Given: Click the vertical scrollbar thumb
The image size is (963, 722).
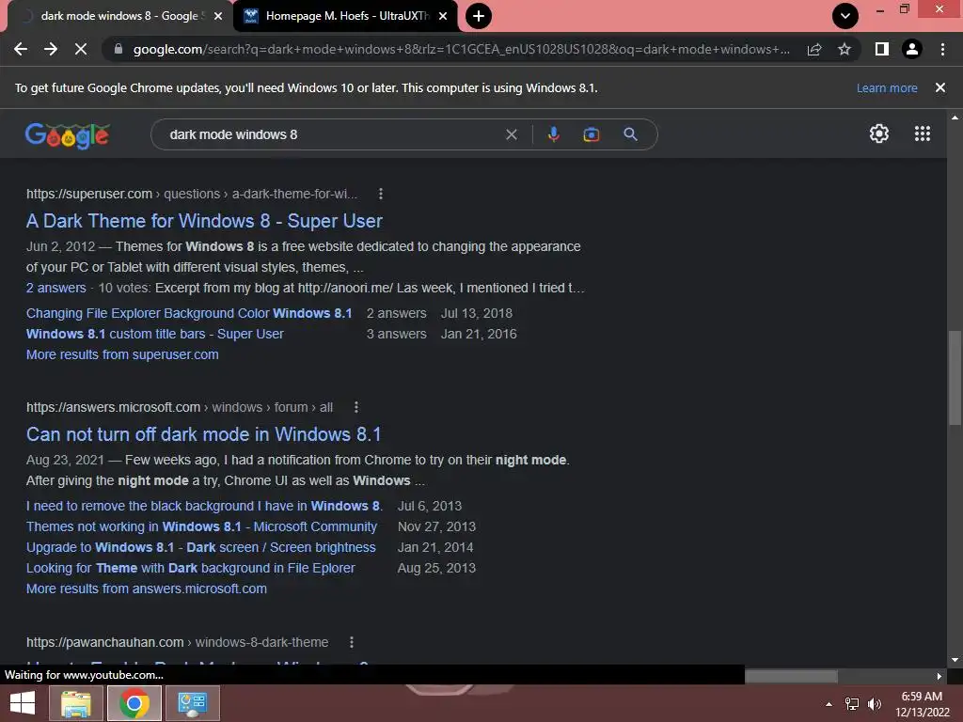Looking at the screenshot, I should (x=955, y=378).
